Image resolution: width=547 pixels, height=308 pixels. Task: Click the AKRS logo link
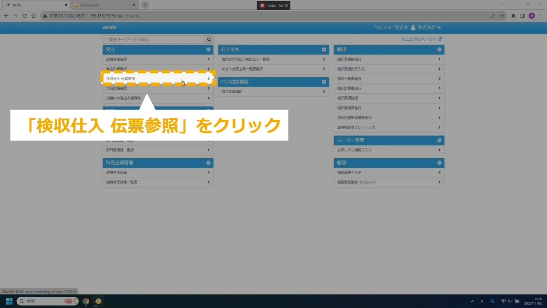[x=109, y=27]
